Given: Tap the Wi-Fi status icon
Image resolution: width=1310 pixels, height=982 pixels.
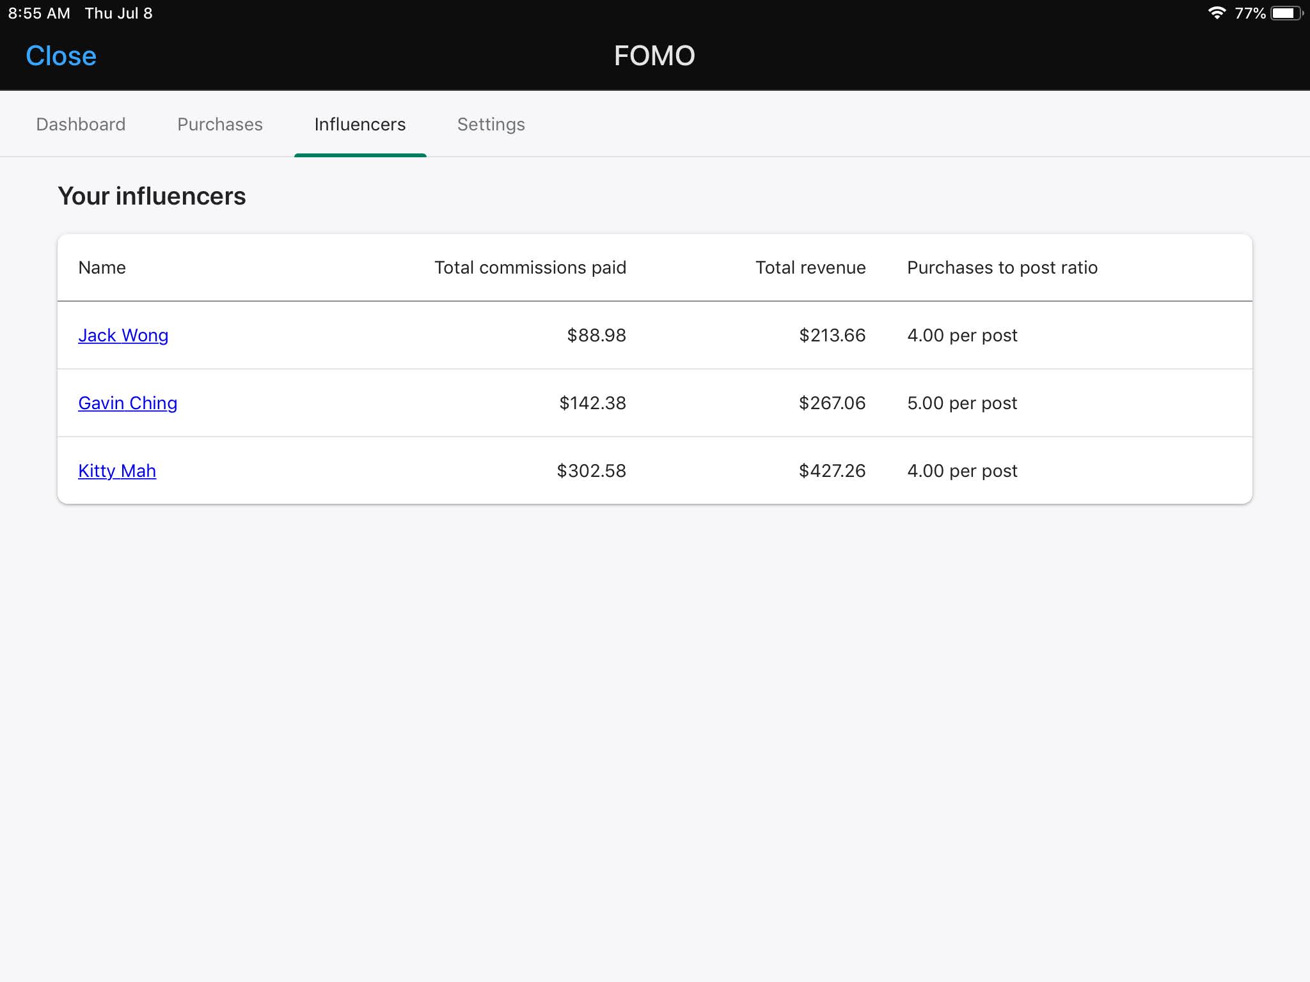Looking at the screenshot, I should pyautogui.click(x=1216, y=13).
